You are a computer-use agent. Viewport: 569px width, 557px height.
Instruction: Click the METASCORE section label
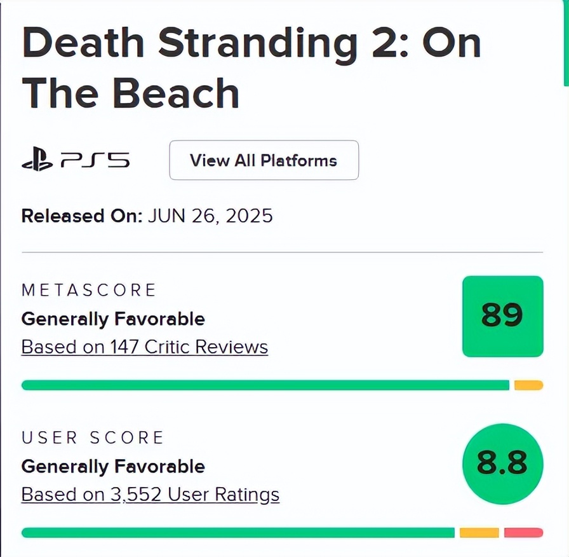(89, 291)
